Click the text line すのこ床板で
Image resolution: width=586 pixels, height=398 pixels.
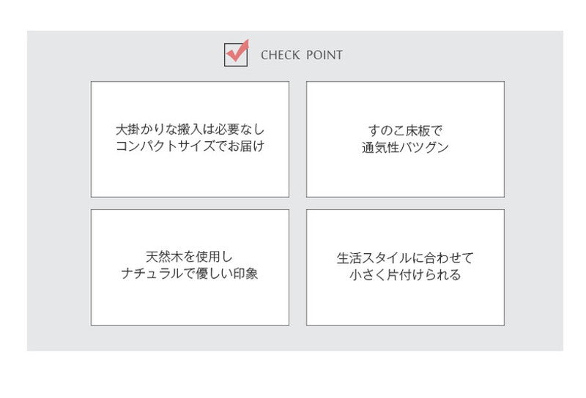(405, 130)
